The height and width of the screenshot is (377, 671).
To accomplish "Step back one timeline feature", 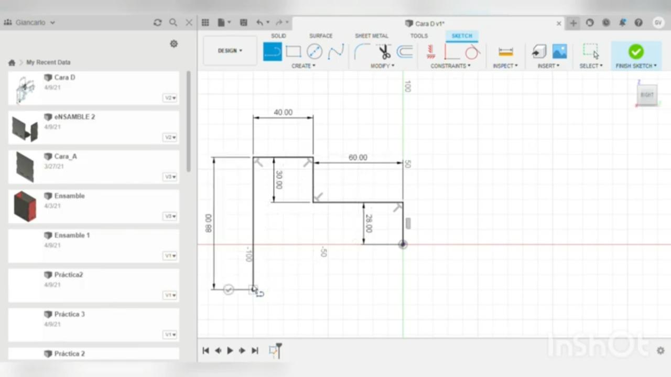I will pyautogui.click(x=218, y=350).
